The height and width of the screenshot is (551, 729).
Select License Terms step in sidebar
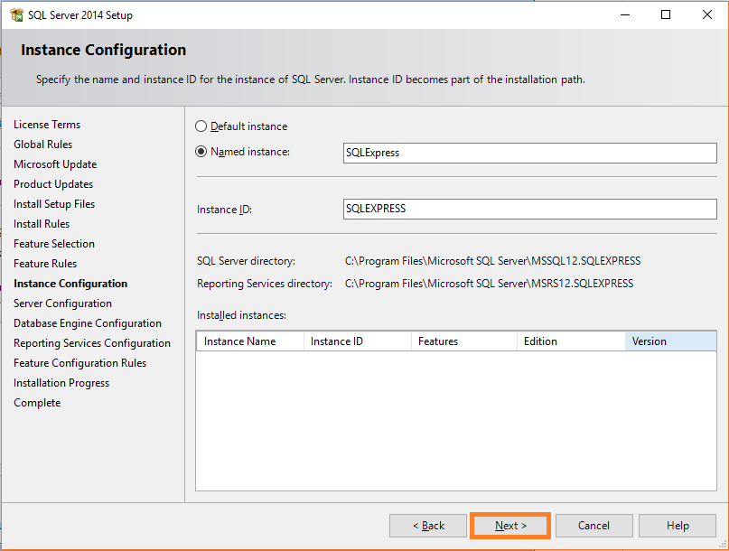pos(47,125)
